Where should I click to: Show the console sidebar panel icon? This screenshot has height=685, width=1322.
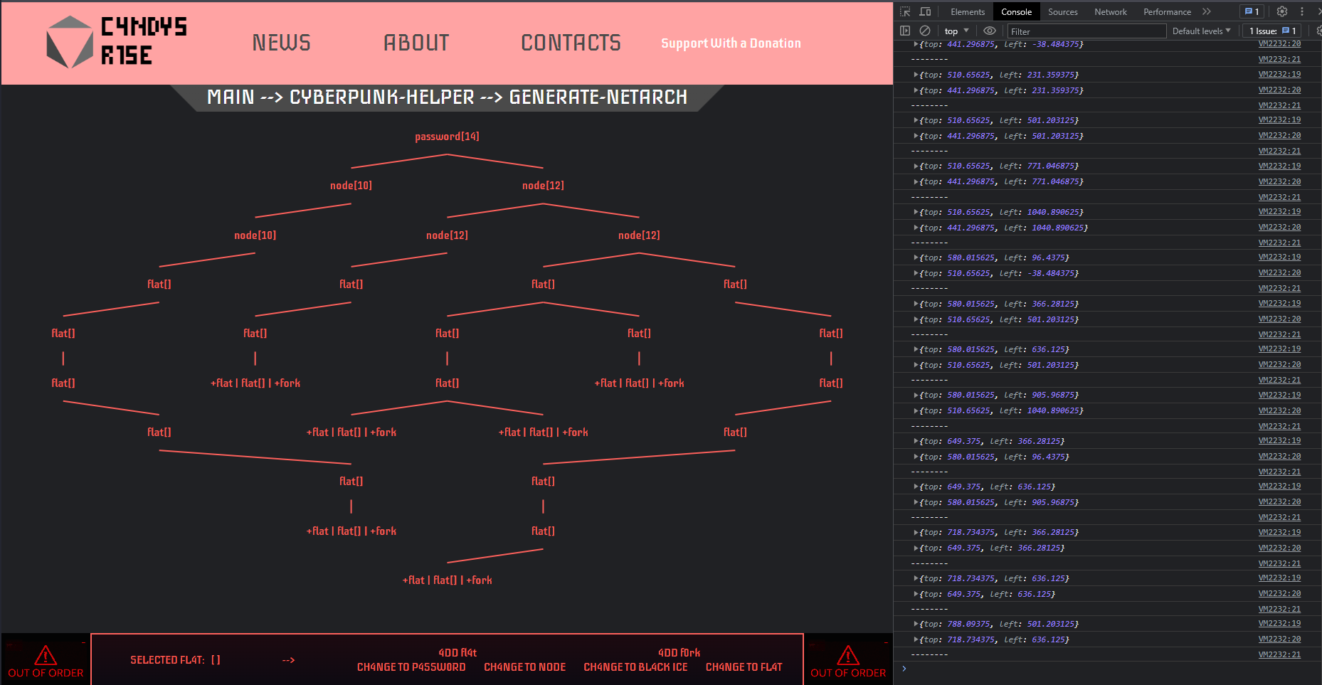[905, 31]
